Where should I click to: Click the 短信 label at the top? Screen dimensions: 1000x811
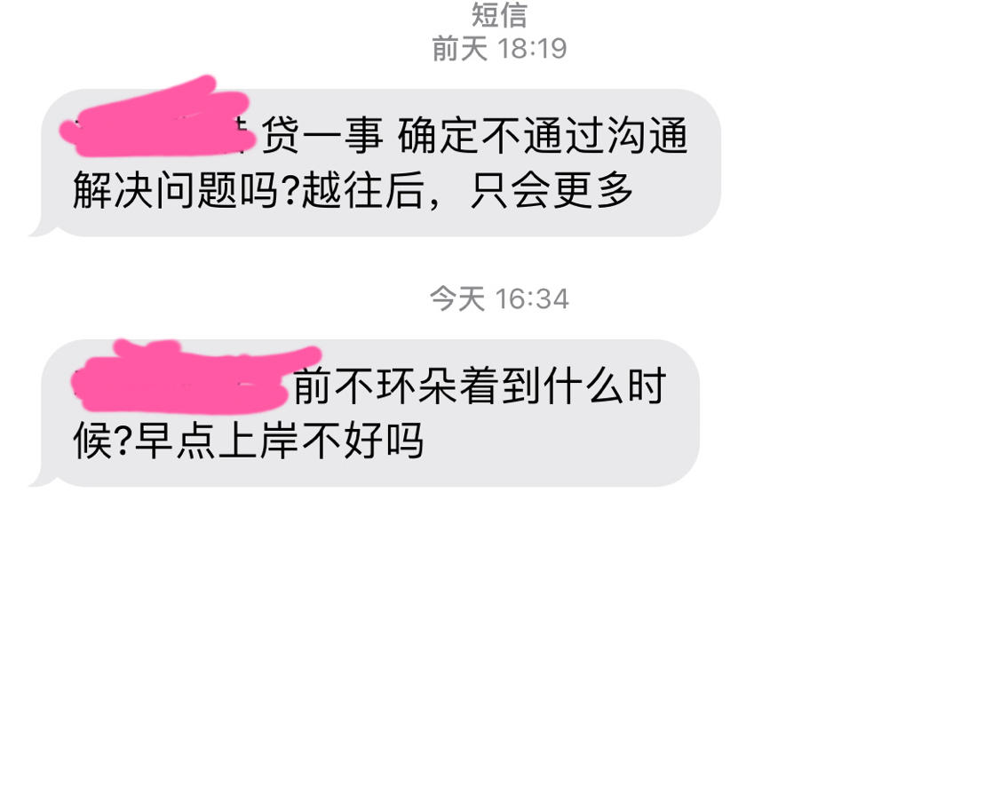pyautogui.click(x=499, y=14)
